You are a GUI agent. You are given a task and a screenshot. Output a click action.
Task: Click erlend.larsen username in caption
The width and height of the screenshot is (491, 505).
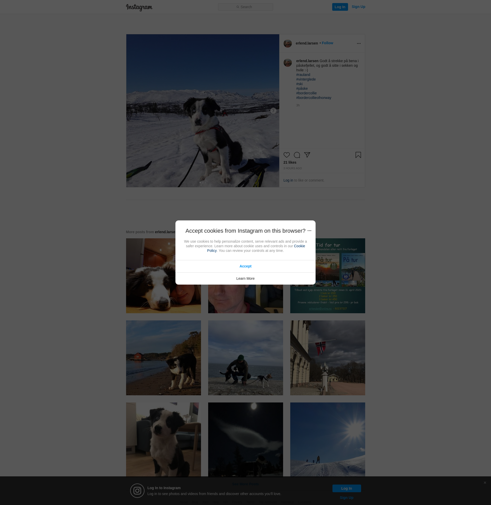pos(307,61)
